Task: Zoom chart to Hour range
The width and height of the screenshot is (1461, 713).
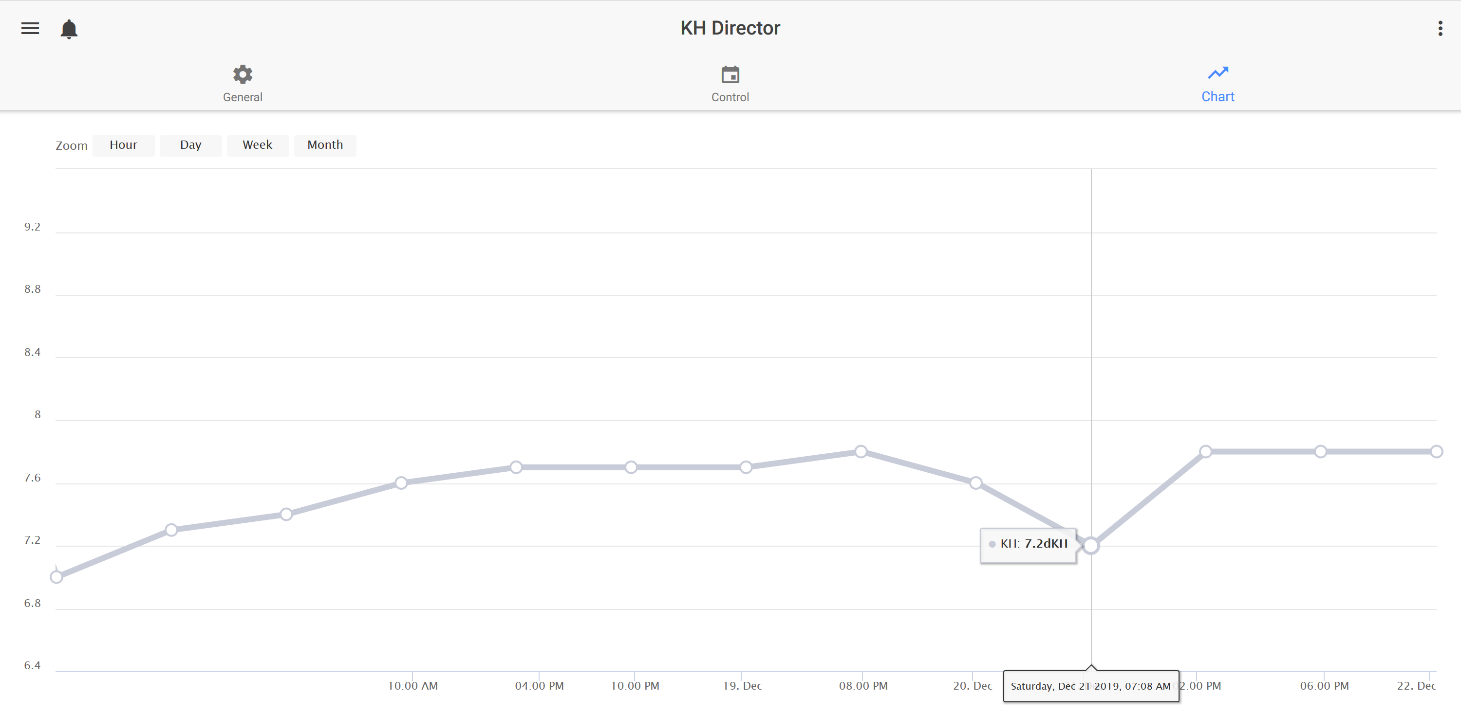Action: click(123, 145)
